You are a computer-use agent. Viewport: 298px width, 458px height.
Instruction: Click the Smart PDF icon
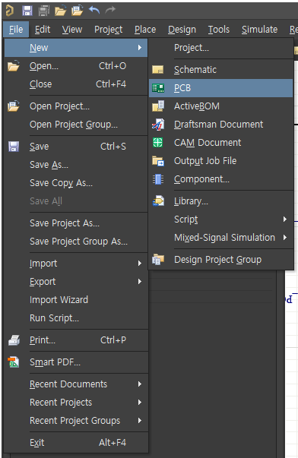pyautogui.click(x=14, y=362)
